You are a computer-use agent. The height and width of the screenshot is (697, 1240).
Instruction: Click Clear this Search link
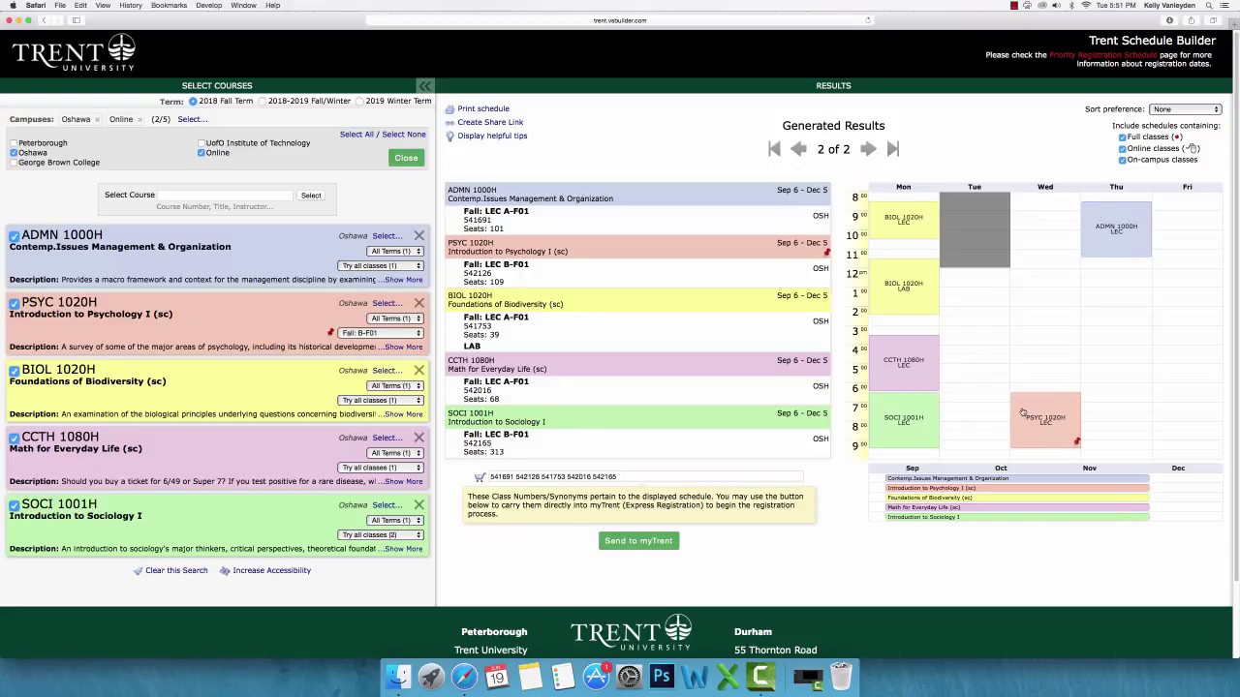pos(176,570)
